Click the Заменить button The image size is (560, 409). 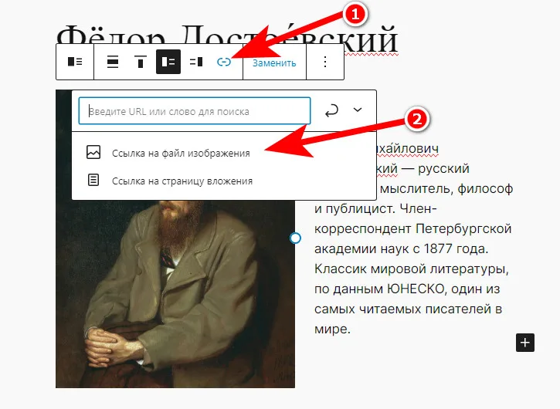274,63
